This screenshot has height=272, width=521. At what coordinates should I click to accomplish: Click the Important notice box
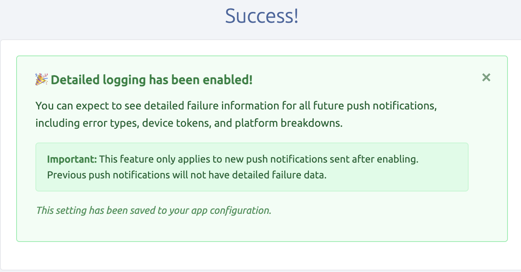[252, 166]
